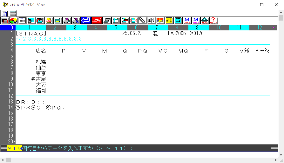
Task: Click the calculator icon in top row
Action: [4, 14]
